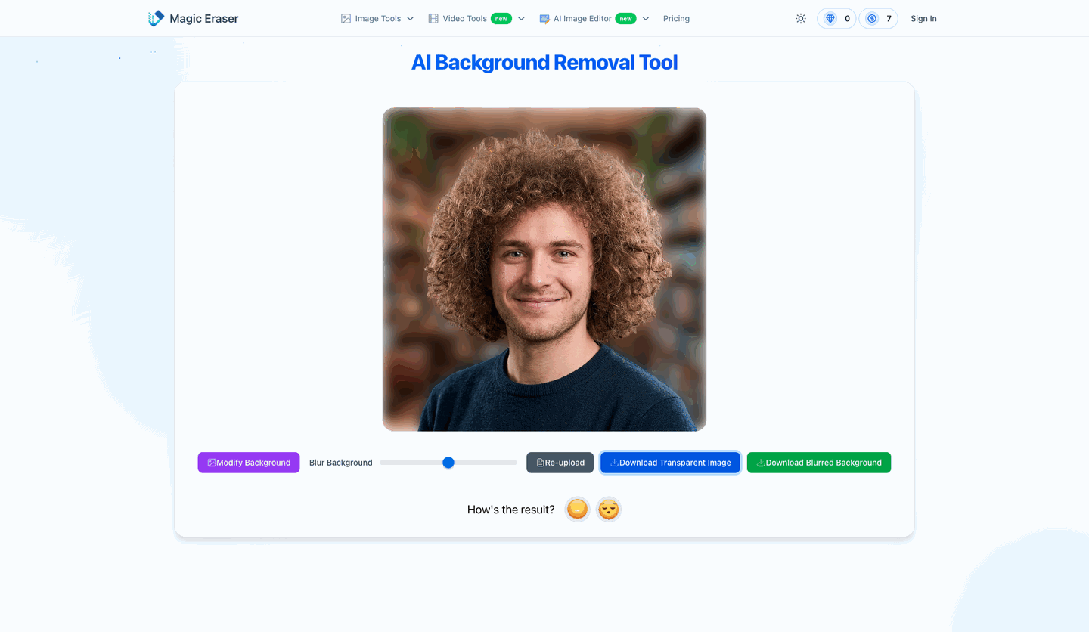Rate the result with smiling emoji
This screenshot has width=1089, height=632.
[577, 510]
